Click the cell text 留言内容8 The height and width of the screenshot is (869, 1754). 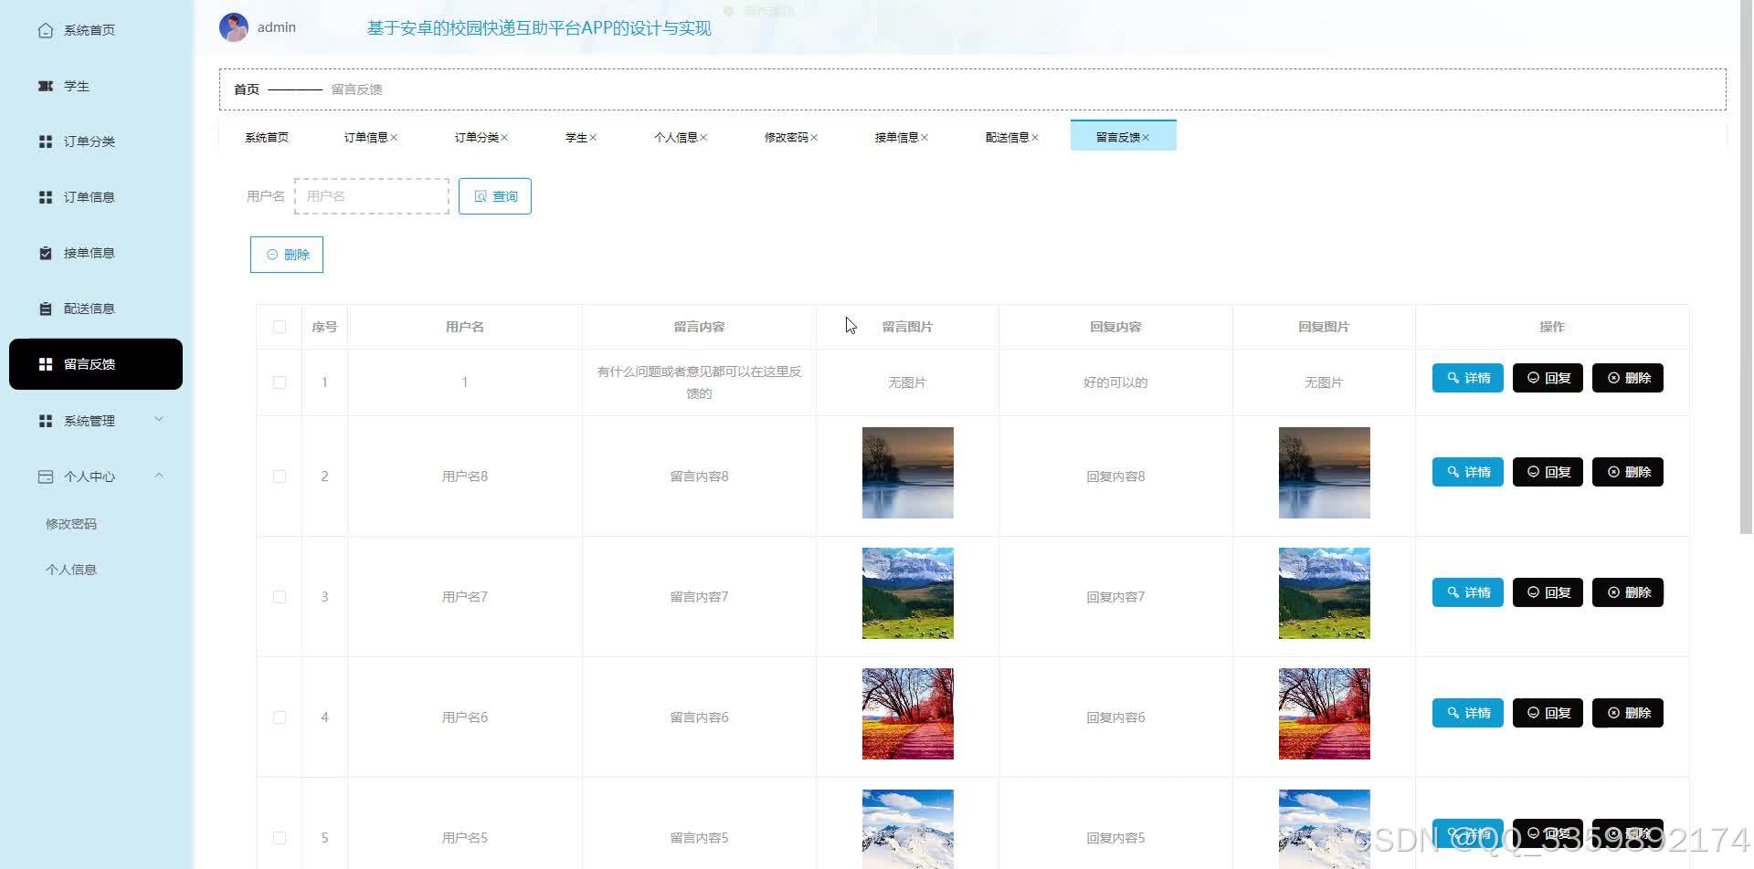[699, 476]
